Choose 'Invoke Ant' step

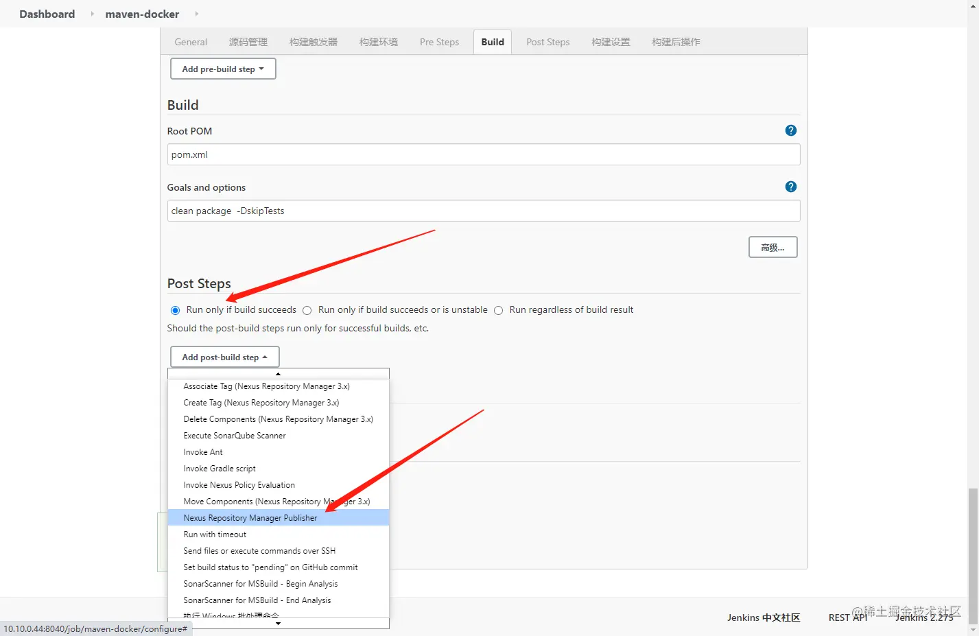[x=279, y=452]
